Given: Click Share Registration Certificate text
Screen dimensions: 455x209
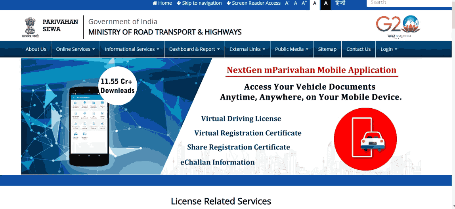Looking at the screenshot, I should [239, 147].
